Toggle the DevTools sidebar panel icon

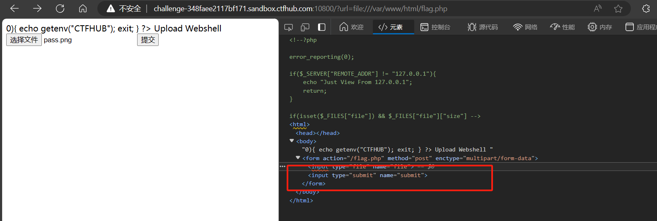[321, 27]
